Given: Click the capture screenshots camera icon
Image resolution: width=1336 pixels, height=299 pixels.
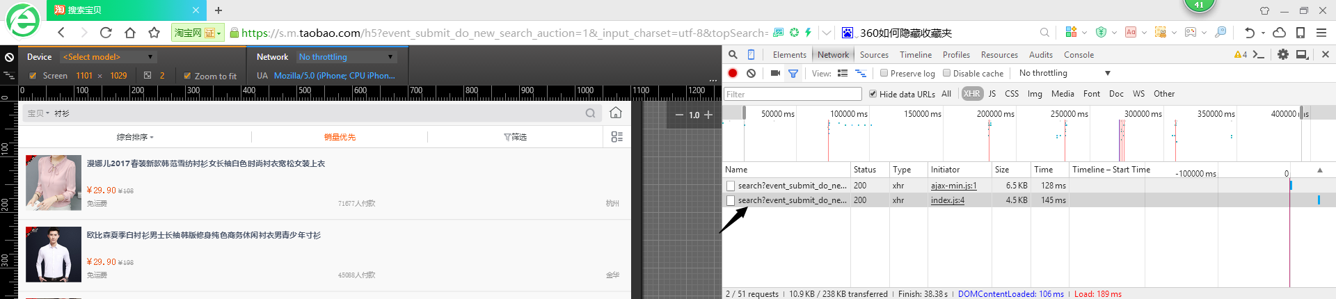Looking at the screenshot, I should pyautogui.click(x=774, y=73).
